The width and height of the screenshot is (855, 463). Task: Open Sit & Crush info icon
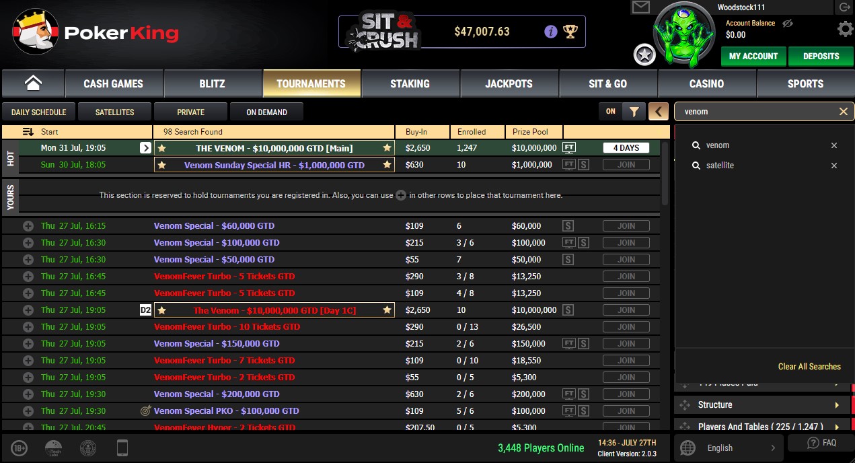(x=550, y=32)
